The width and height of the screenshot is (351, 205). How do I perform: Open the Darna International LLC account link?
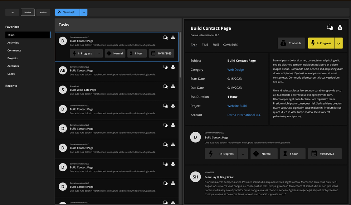tap(244, 115)
